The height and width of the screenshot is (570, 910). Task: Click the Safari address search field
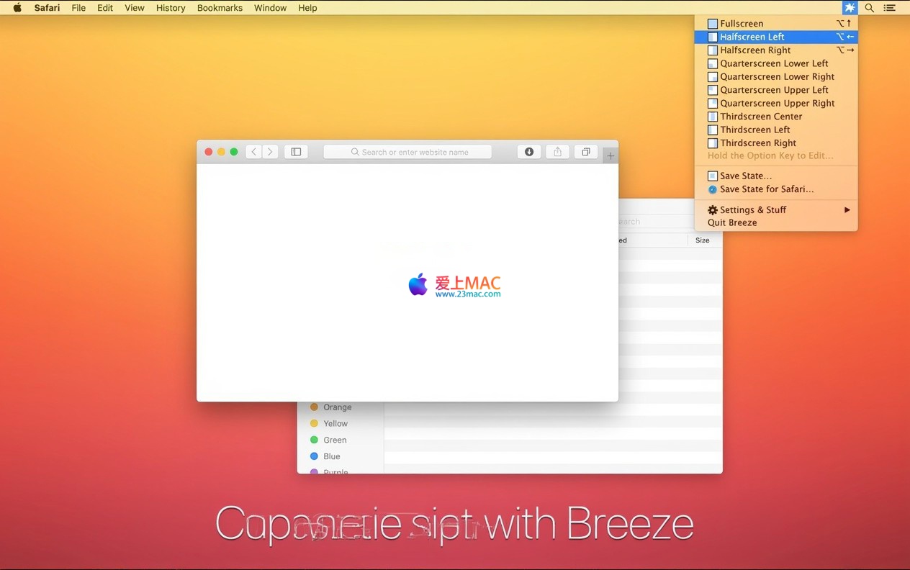(x=407, y=152)
